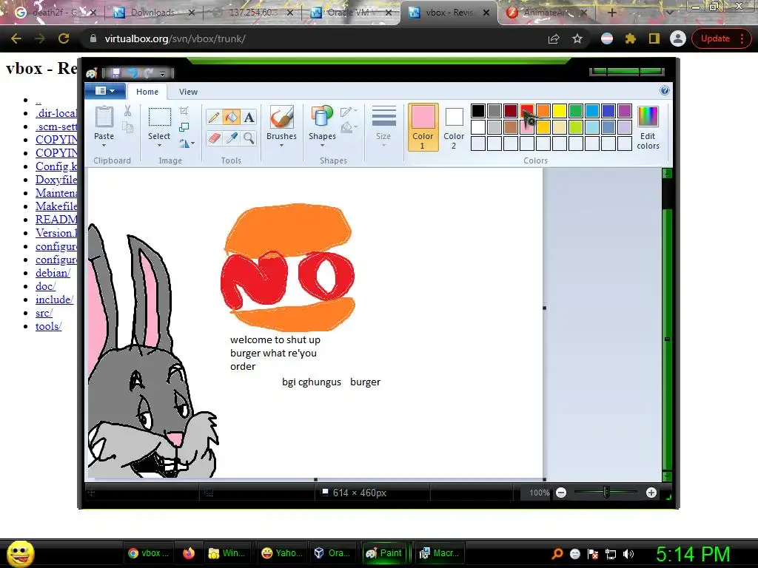Screen dimensions: 758x568
Task: Pick the yellow color swatch
Action: coord(560,111)
